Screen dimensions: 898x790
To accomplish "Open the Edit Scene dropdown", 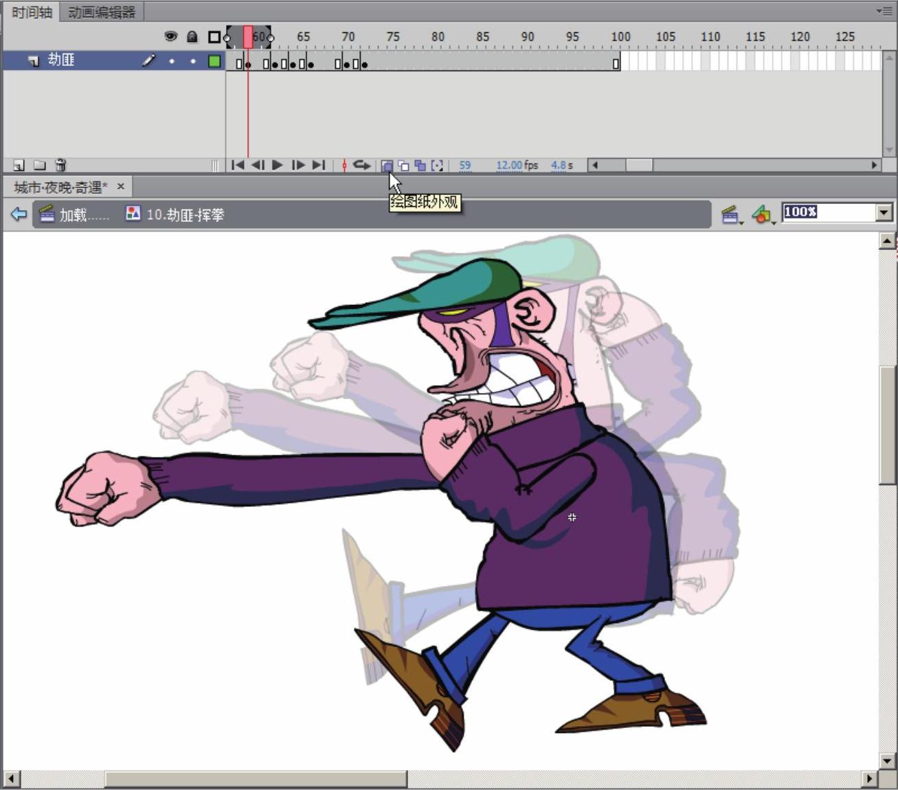I will (730, 215).
